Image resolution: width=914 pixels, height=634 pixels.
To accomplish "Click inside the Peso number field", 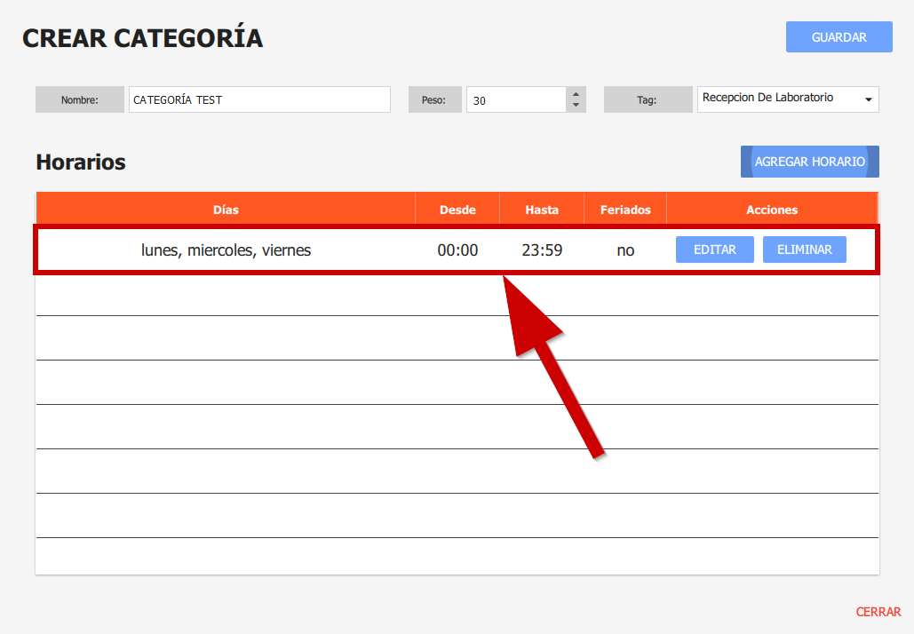I will 515,100.
